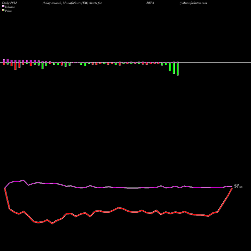The image size is (251, 251).
Task: Click the tallest red bar near the left
Action: pos(16,66)
